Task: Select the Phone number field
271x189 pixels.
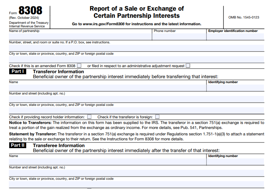Action: 179,37
